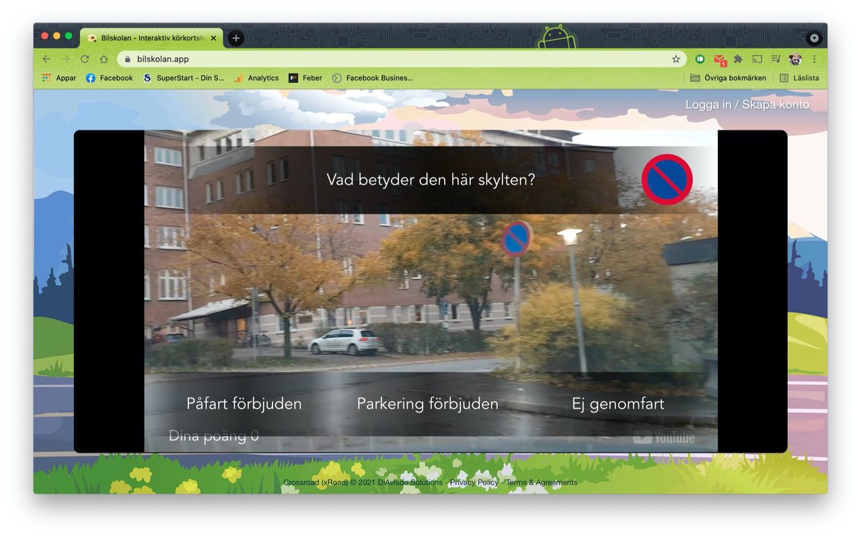Expand the Övriga bokmärken folder
This screenshot has height=538, width=861.
click(729, 78)
